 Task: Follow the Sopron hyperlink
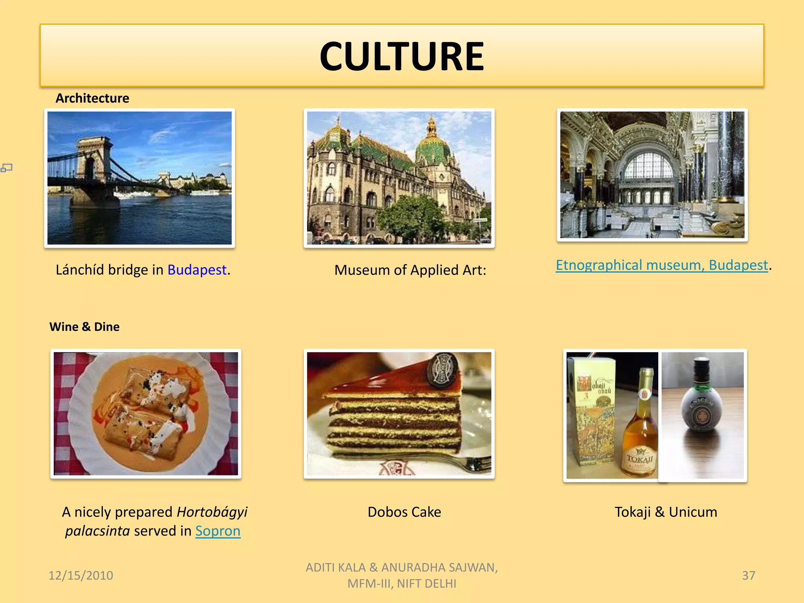tap(218, 531)
